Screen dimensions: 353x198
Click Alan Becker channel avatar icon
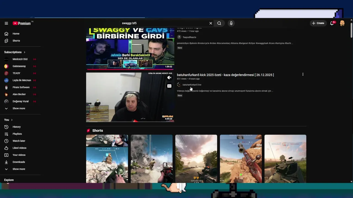(6, 94)
